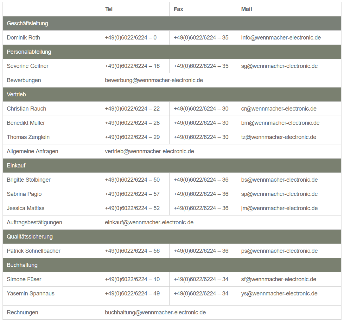Click Thomas Zenglein's Fax number ending 30

tap(201, 137)
